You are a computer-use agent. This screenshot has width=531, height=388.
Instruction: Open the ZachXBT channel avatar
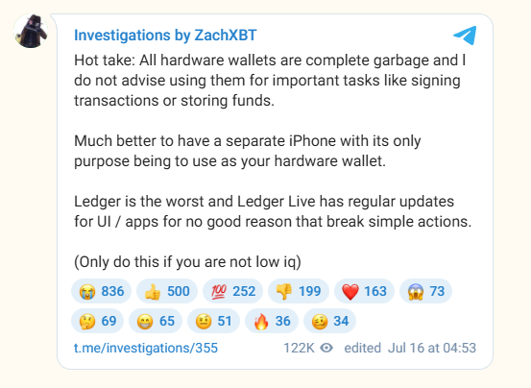(31, 31)
